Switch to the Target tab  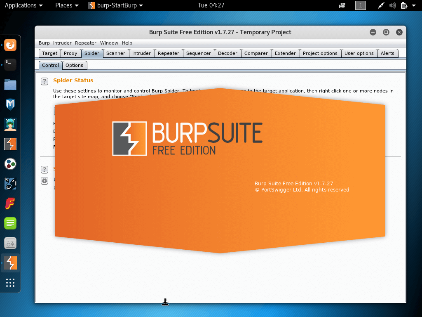coord(49,53)
